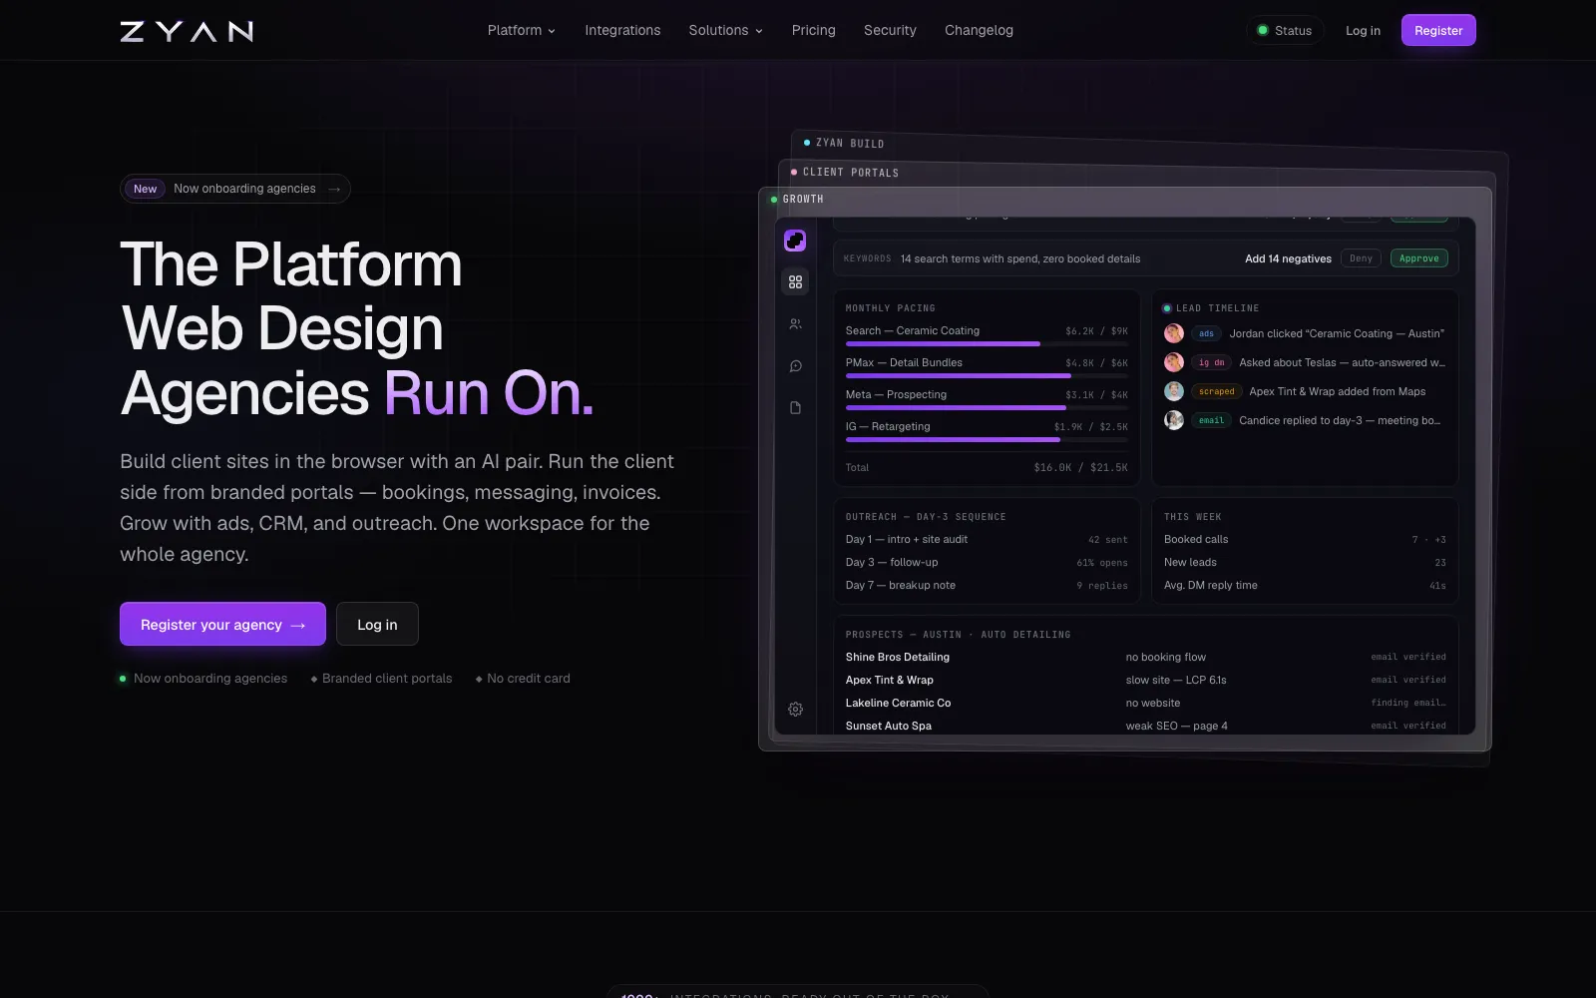The image size is (1596, 998).
Task: Click 'Total' pacing row
Action: point(987,467)
